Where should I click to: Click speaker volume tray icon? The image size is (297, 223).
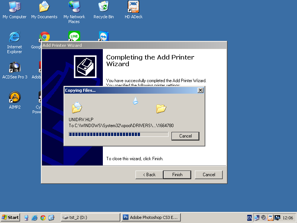pyautogui.click(x=264, y=217)
